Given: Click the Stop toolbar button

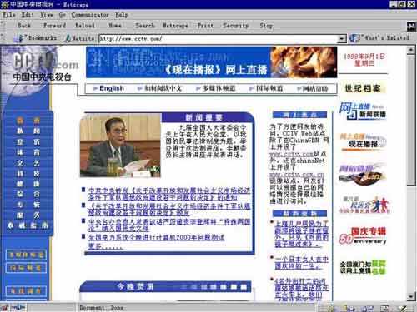Looking at the screenshot, I should pyautogui.click(x=266, y=26).
